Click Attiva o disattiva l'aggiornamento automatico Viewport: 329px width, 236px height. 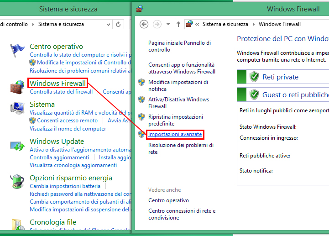81,150
